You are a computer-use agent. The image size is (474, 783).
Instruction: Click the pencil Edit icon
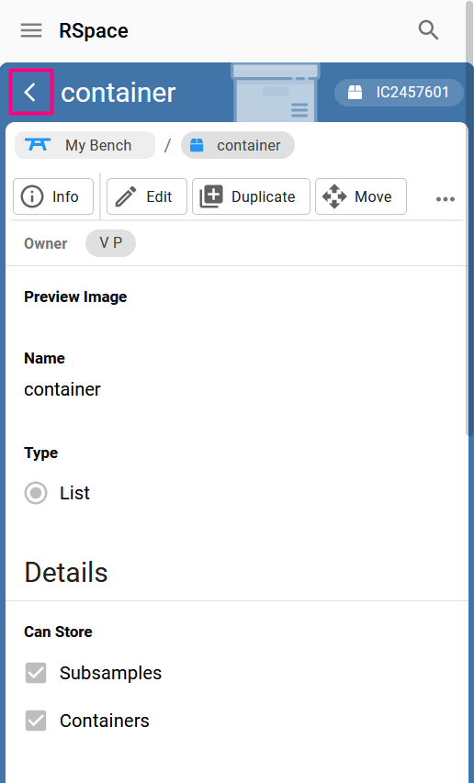tap(125, 196)
